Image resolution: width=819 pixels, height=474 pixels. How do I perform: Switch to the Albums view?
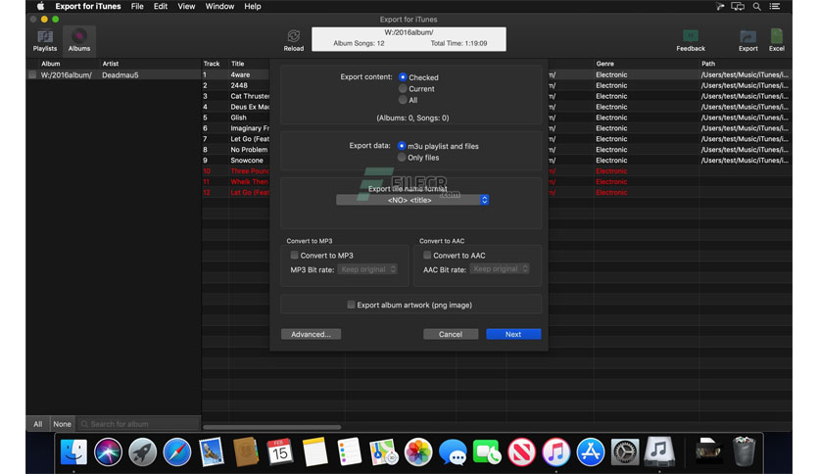coord(79,41)
